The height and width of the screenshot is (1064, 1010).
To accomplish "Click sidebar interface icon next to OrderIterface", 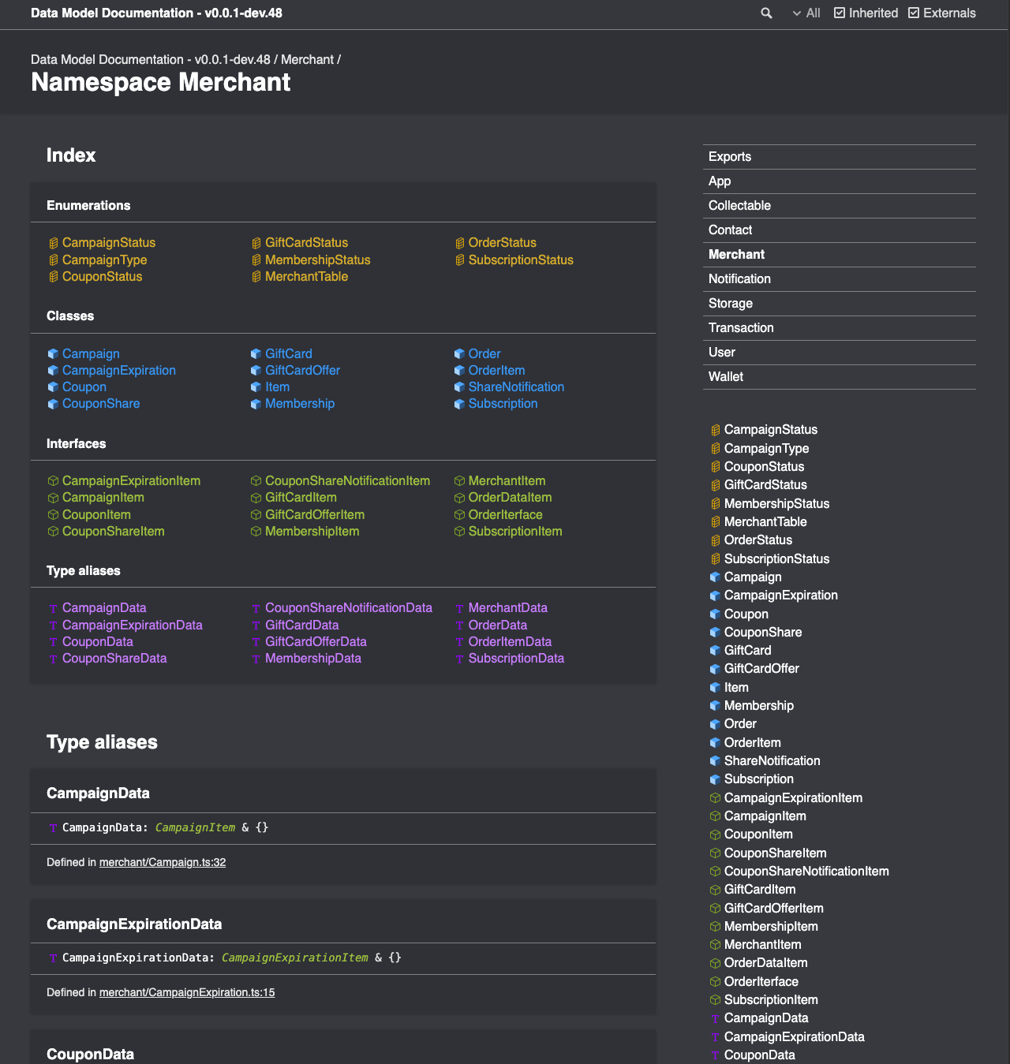I will pos(715,982).
